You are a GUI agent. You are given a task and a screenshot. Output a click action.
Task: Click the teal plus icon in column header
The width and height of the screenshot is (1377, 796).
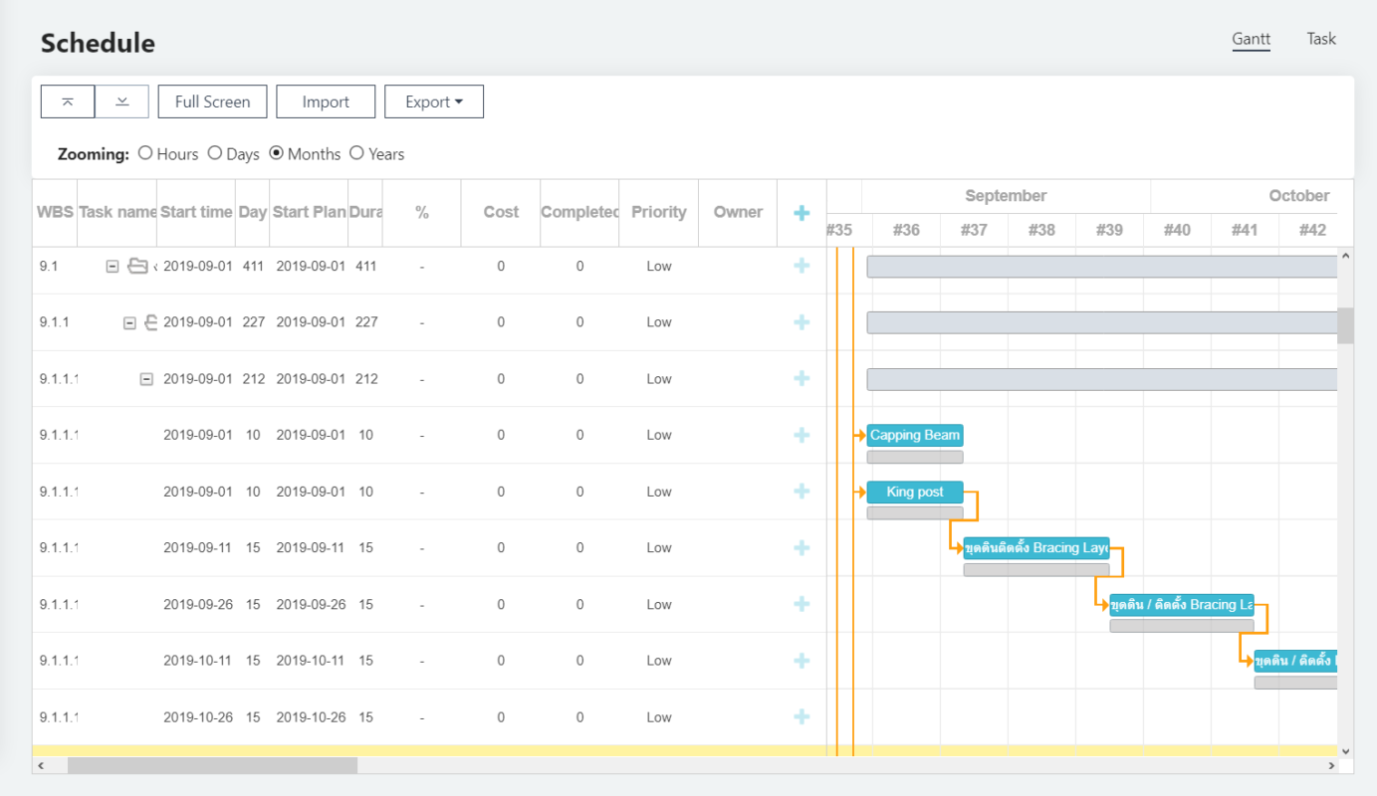pyautogui.click(x=802, y=212)
